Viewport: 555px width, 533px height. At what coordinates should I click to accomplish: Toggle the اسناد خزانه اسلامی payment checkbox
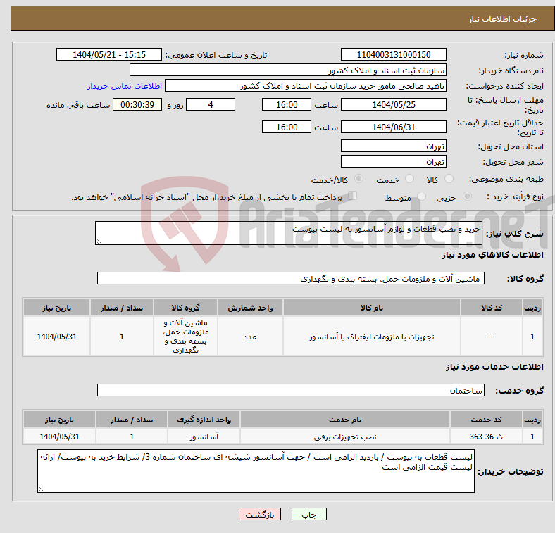coord(353,195)
